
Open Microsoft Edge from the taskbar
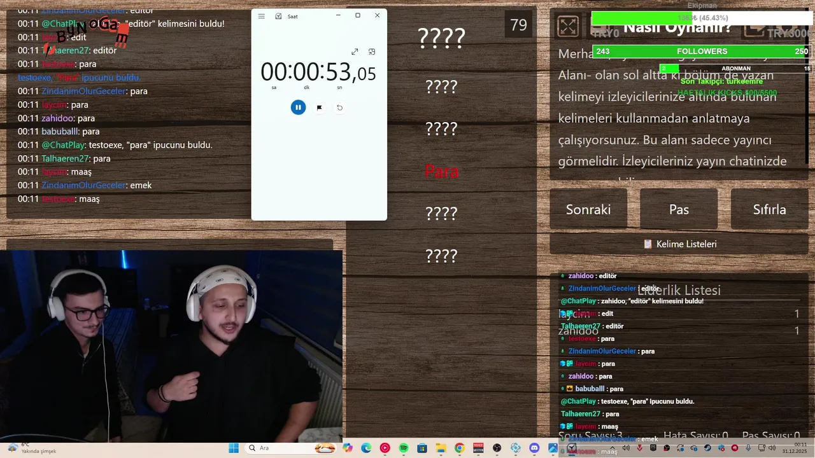tap(366, 448)
